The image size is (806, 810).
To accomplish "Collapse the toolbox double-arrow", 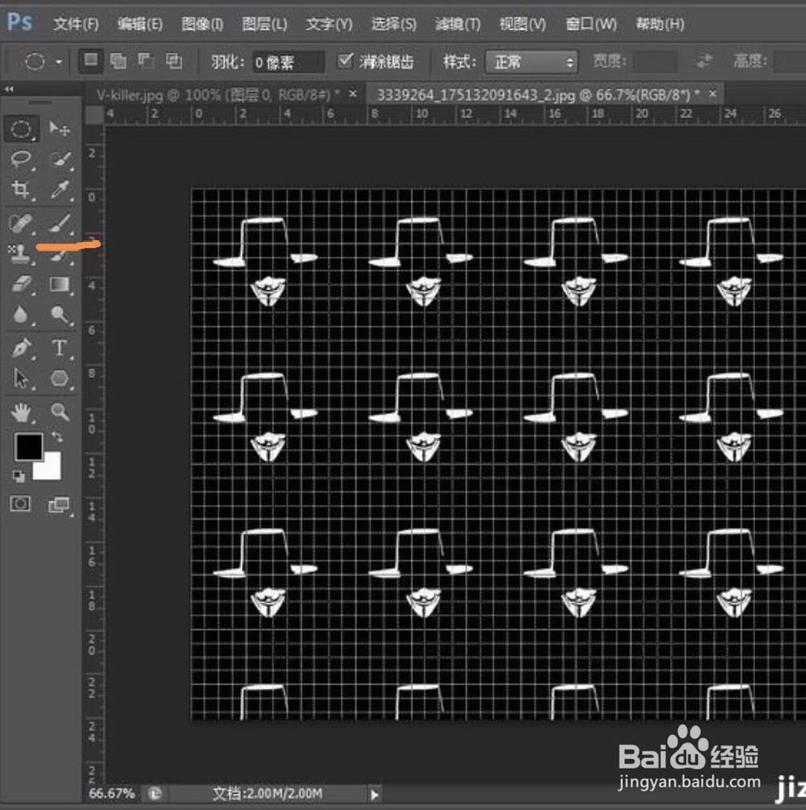I will pyautogui.click(x=10, y=89).
